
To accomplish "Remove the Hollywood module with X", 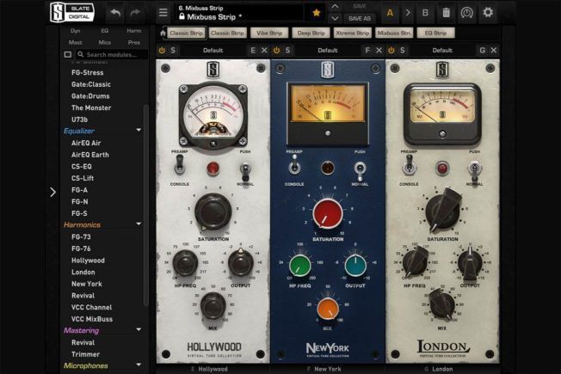I will (264, 51).
